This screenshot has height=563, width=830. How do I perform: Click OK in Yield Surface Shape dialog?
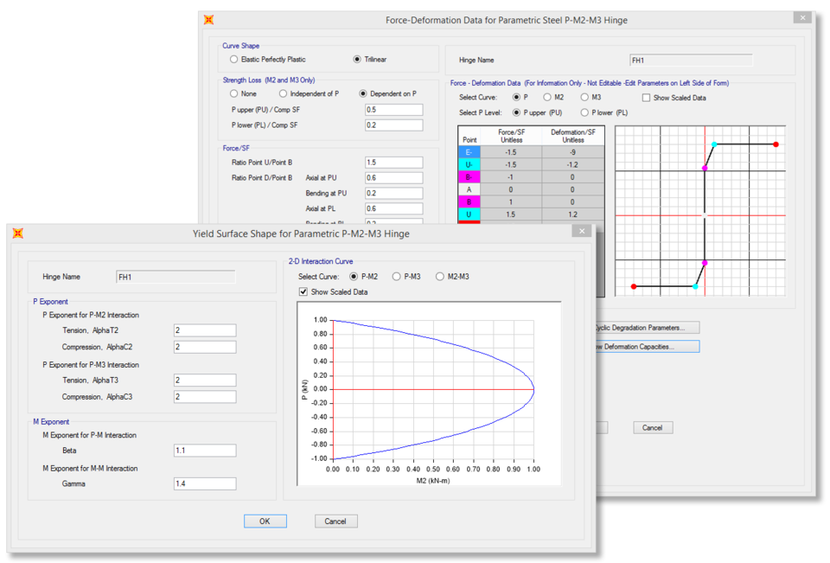click(265, 521)
